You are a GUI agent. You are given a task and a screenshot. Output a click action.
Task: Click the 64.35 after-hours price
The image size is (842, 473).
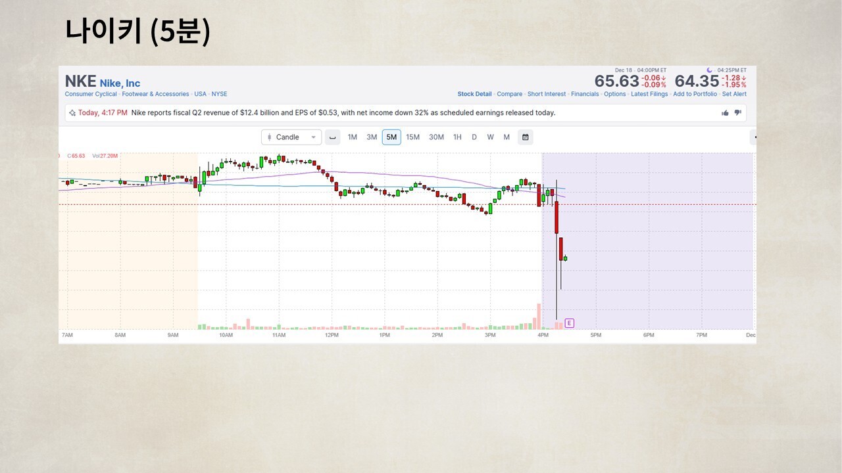697,81
